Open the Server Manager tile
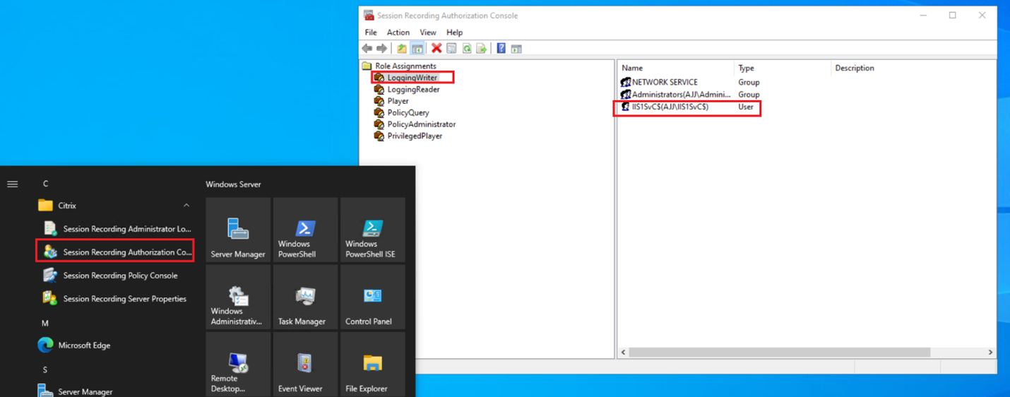This screenshot has width=1010, height=397. pyautogui.click(x=238, y=230)
